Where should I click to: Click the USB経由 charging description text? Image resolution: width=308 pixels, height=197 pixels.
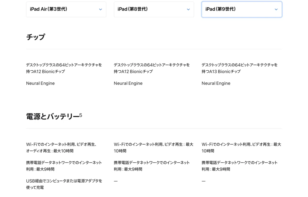pyautogui.click(x=64, y=184)
